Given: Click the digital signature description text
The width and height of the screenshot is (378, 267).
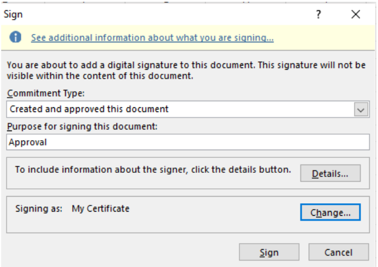Looking at the screenshot, I should click(186, 70).
